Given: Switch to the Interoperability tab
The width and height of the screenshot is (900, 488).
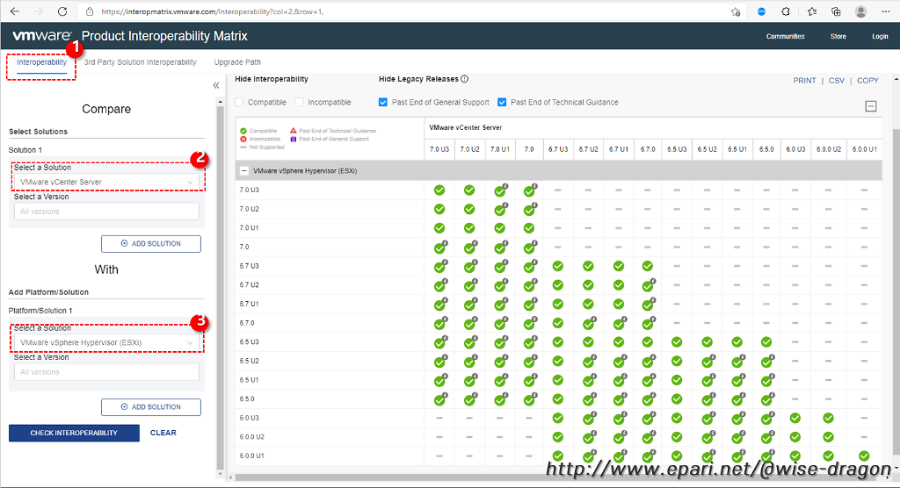Looking at the screenshot, I should point(41,62).
